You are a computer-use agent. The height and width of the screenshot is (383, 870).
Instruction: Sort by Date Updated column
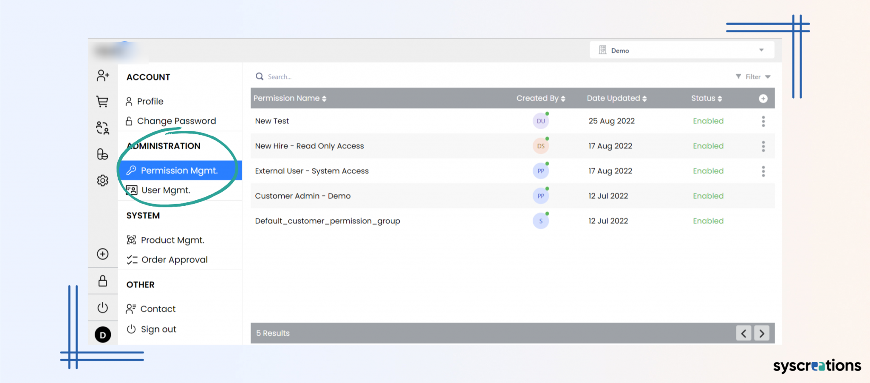click(616, 98)
